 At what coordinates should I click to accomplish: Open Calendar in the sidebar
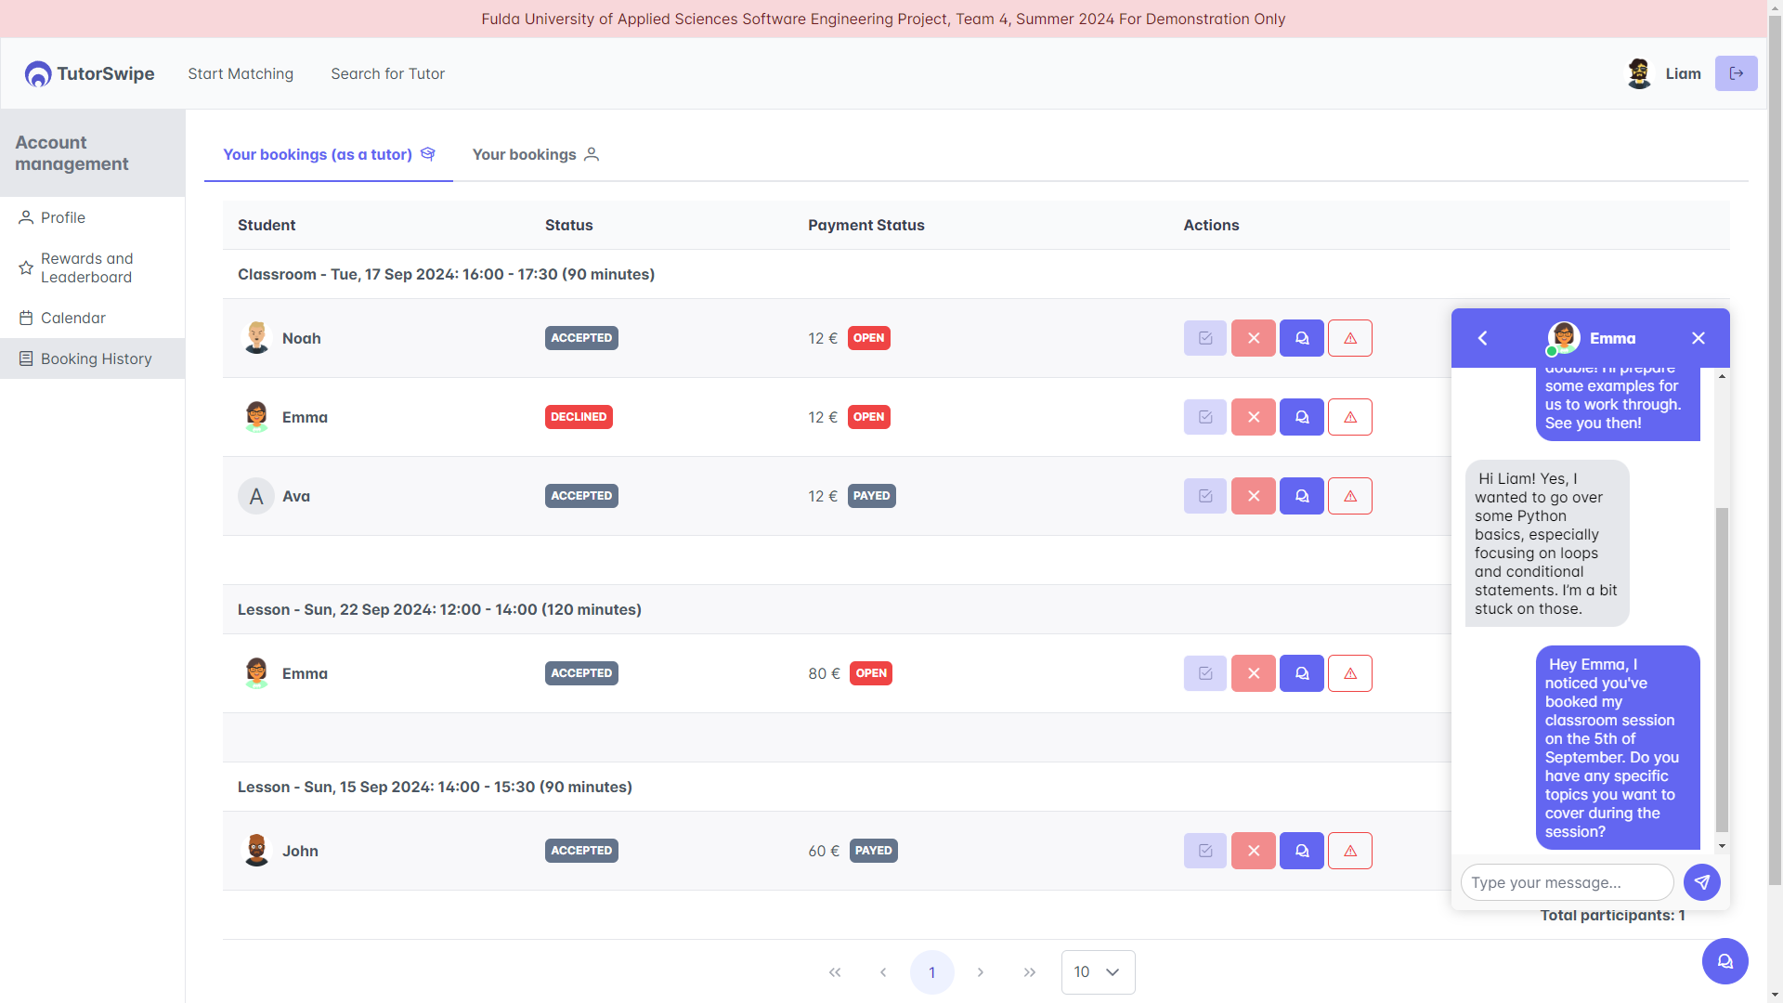click(72, 318)
